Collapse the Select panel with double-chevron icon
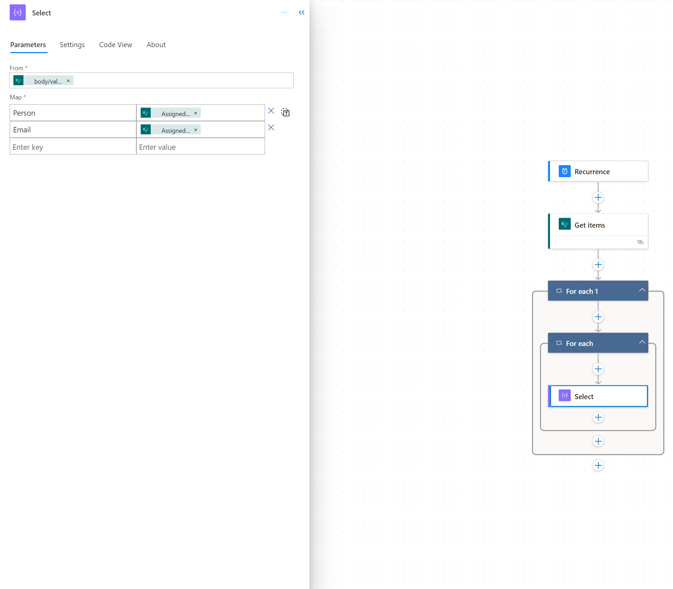 click(x=301, y=13)
